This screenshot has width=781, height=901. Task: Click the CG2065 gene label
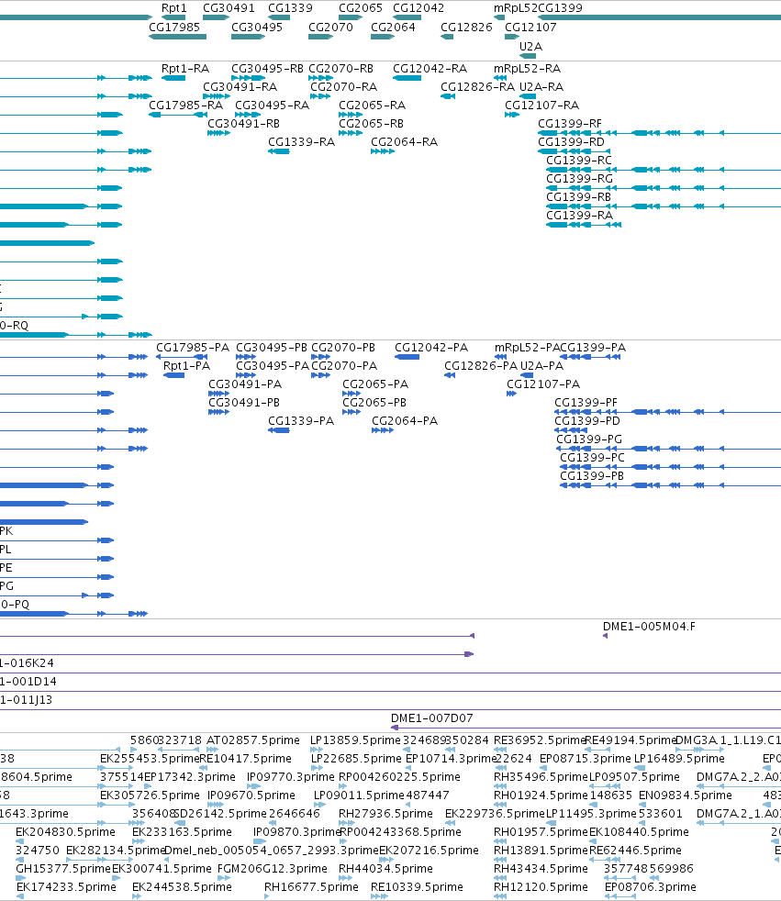pos(361,8)
